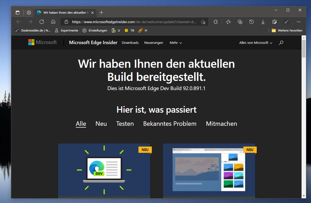Minimize the Edge window
311x203 pixels.
click(276, 10)
